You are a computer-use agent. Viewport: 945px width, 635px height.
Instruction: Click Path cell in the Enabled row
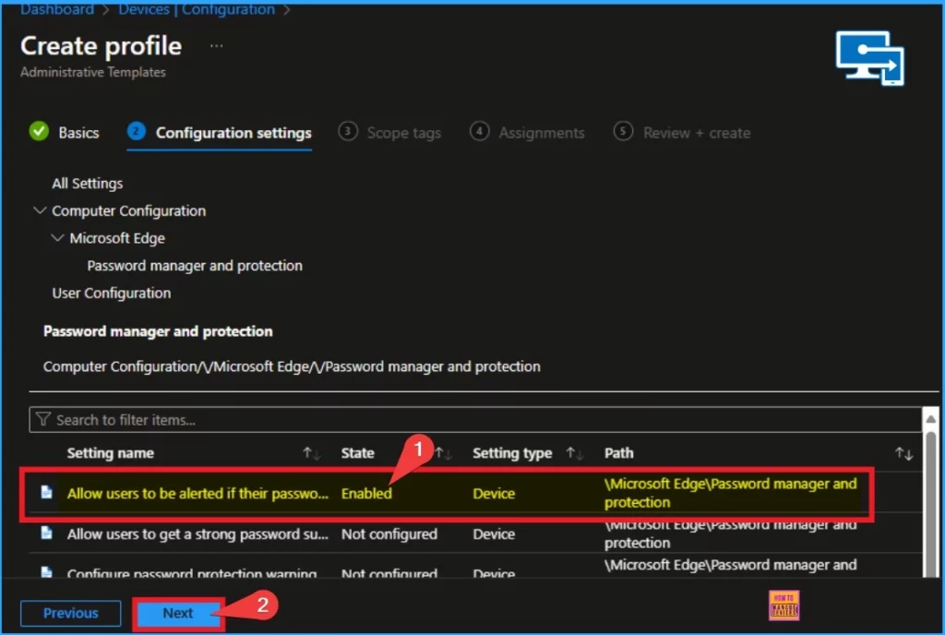coord(731,493)
